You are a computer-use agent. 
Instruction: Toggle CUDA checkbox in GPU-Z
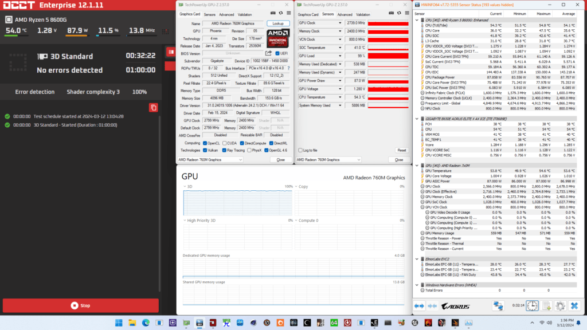tap(224, 143)
